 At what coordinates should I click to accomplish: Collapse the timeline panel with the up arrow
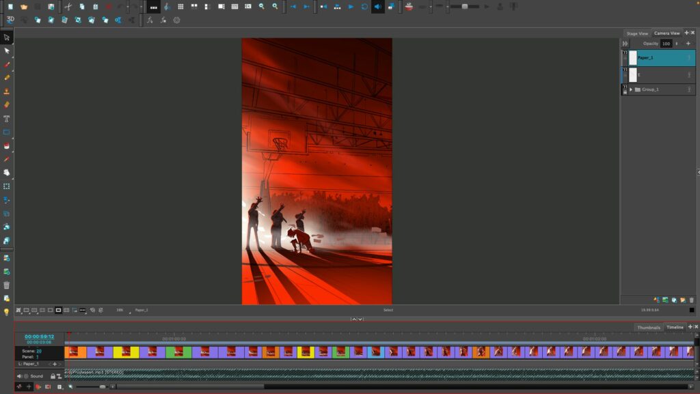pos(353,319)
